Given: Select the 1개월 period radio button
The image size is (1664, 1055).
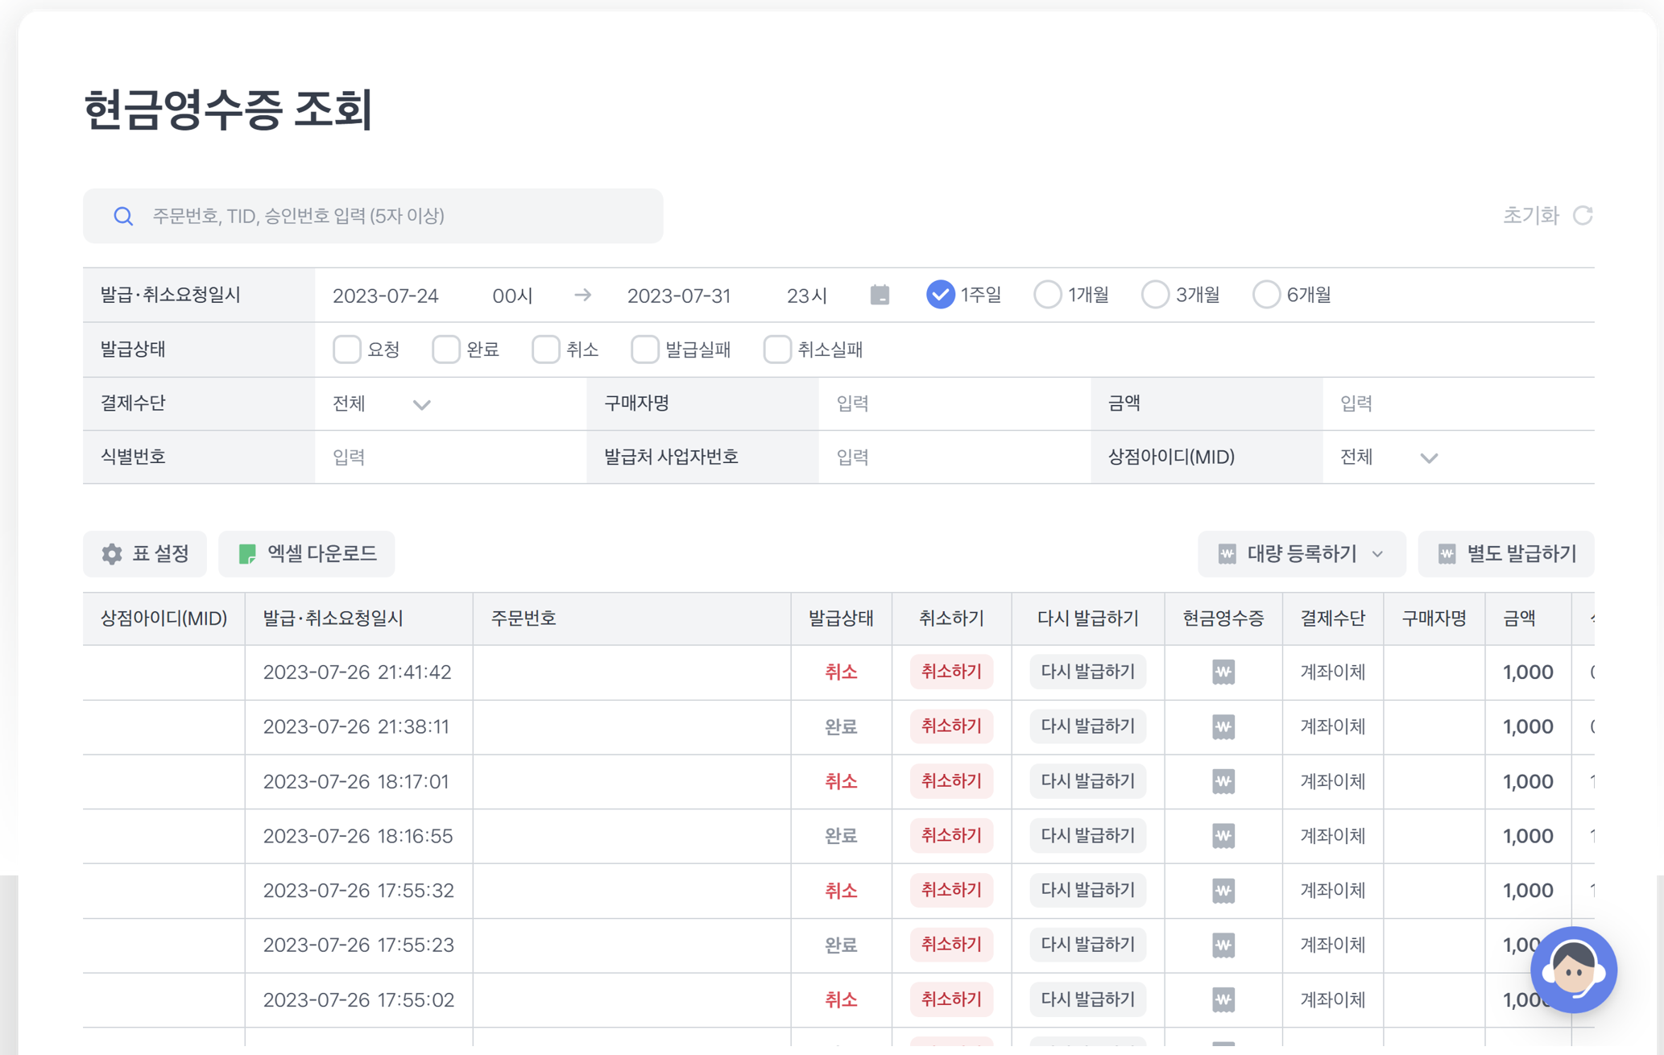Looking at the screenshot, I should click(1047, 295).
